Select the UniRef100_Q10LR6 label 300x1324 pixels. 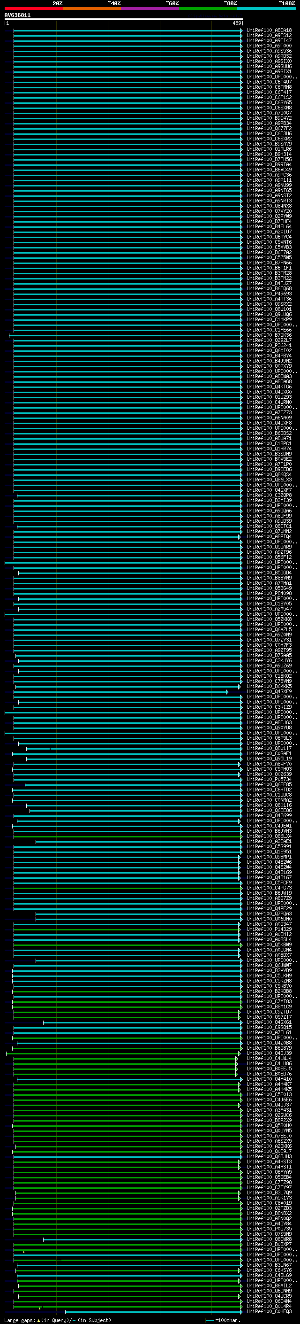pyautogui.click(x=269, y=149)
